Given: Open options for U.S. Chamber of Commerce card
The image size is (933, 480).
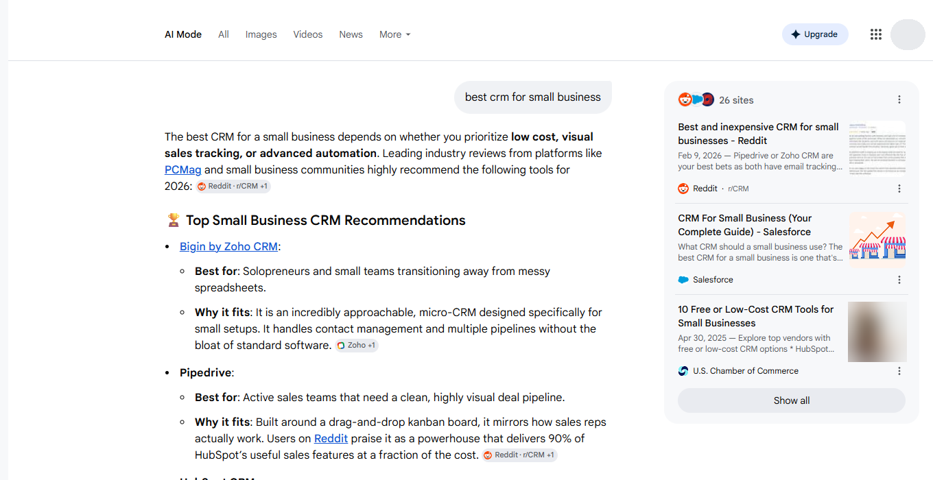Looking at the screenshot, I should pyautogui.click(x=899, y=371).
